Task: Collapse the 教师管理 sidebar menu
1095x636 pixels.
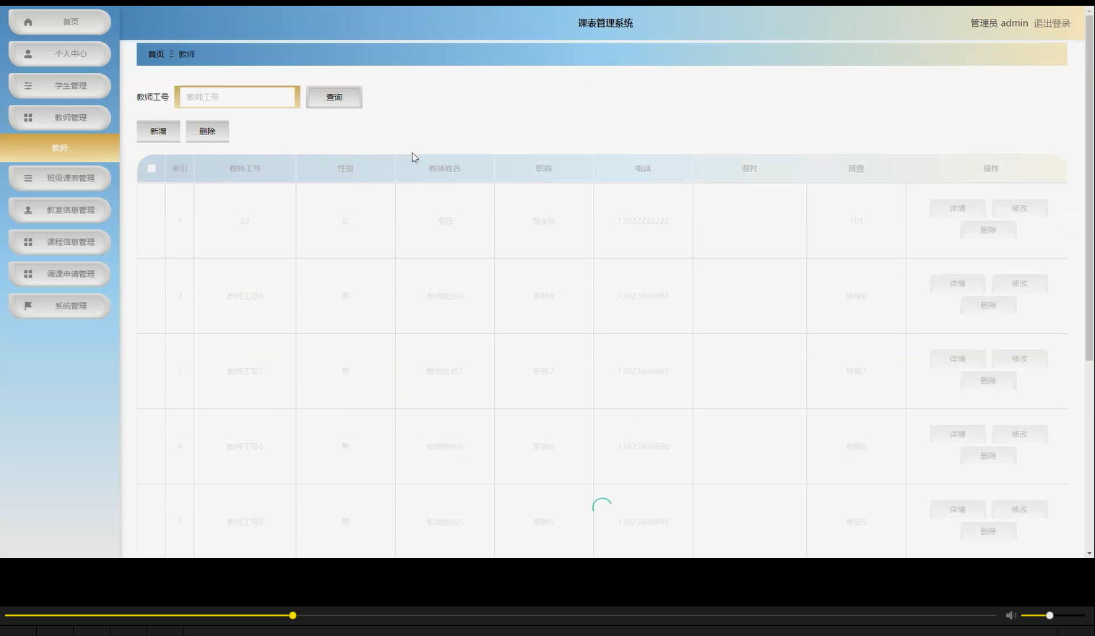Action: tap(60, 118)
